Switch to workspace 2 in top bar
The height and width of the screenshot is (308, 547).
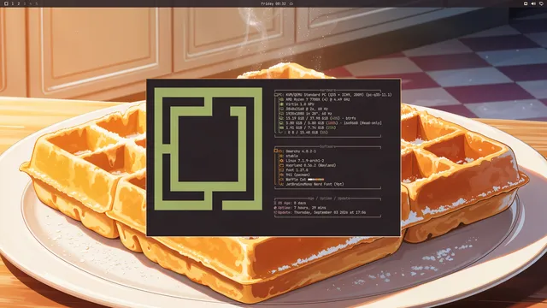pos(19,3)
